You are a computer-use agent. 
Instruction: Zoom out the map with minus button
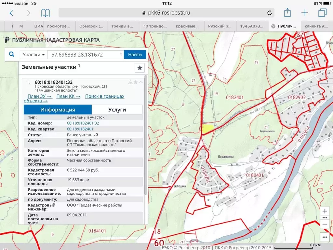[325, 224]
